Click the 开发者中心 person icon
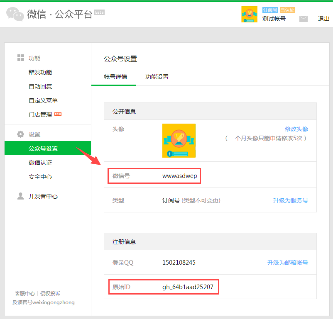Image resolution: width=333 pixels, height=319 pixels. pyautogui.click(x=21, y=196)
